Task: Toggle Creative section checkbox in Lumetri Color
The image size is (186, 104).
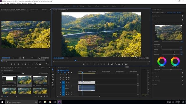Action: click(x=183, y=20)
